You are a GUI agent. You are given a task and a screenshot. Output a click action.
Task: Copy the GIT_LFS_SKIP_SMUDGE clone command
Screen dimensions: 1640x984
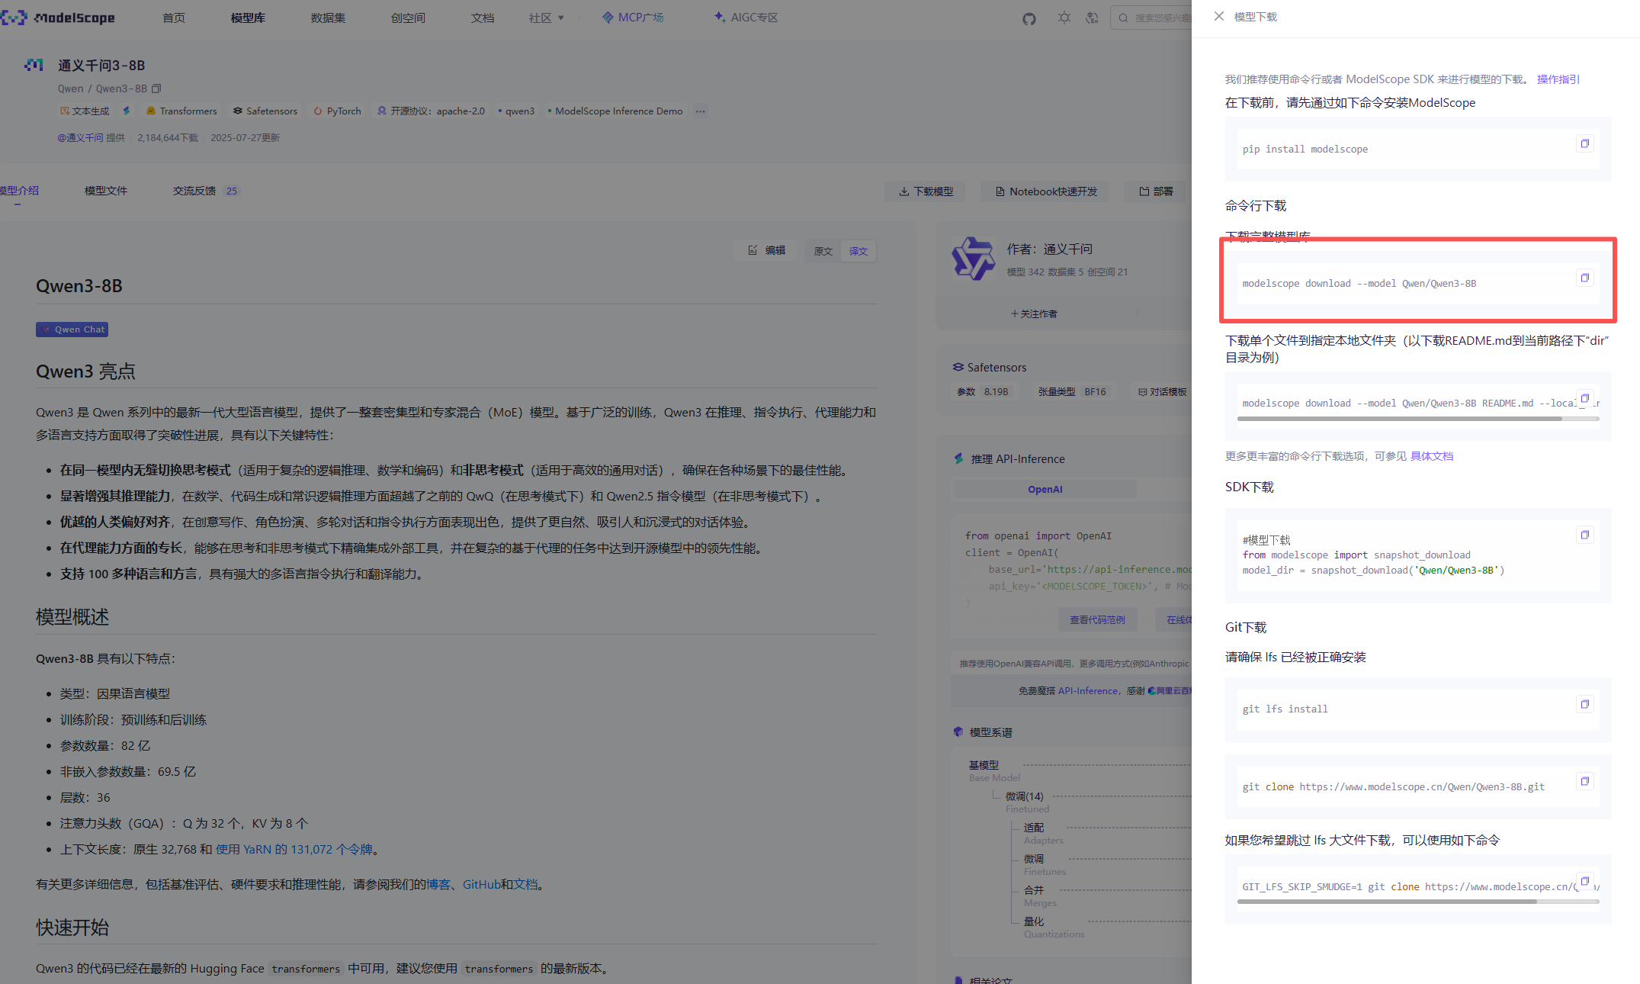tap(1584, 882)
